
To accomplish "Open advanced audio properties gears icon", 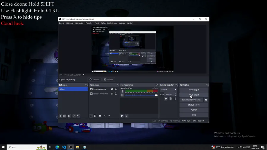I will [x=122, y=116].
